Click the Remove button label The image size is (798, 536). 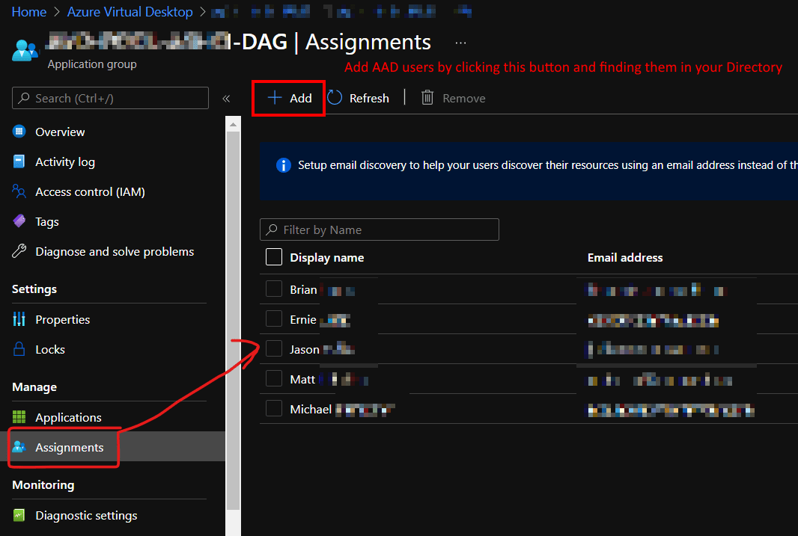(463, 98)
